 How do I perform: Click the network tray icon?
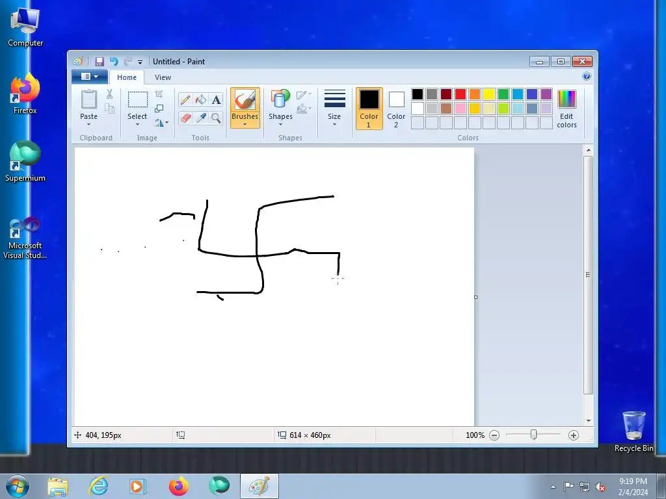click(585, 487)
